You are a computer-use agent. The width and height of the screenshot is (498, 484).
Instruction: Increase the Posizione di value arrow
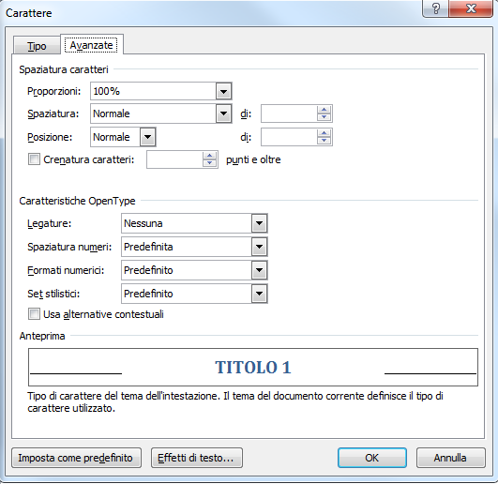[324, 133]
